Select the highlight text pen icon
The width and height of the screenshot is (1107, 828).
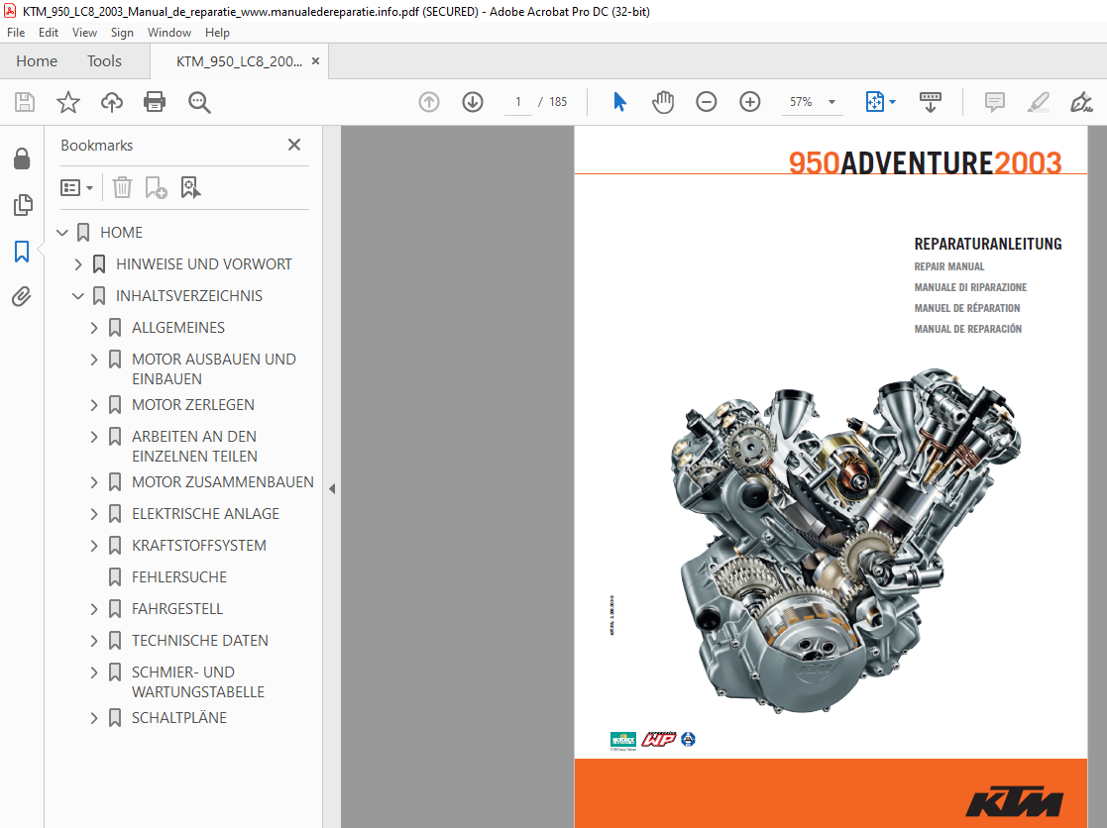point(1038,102)
